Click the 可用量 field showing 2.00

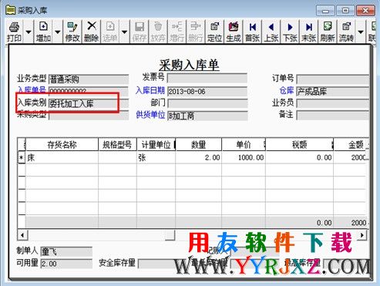click(66, 264)
